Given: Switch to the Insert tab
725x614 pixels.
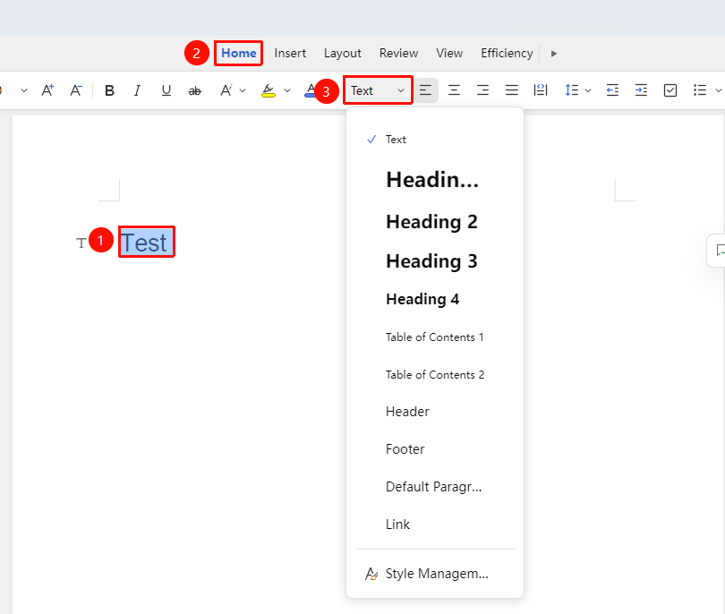Looking at the screenshot, I should point(290,53).
